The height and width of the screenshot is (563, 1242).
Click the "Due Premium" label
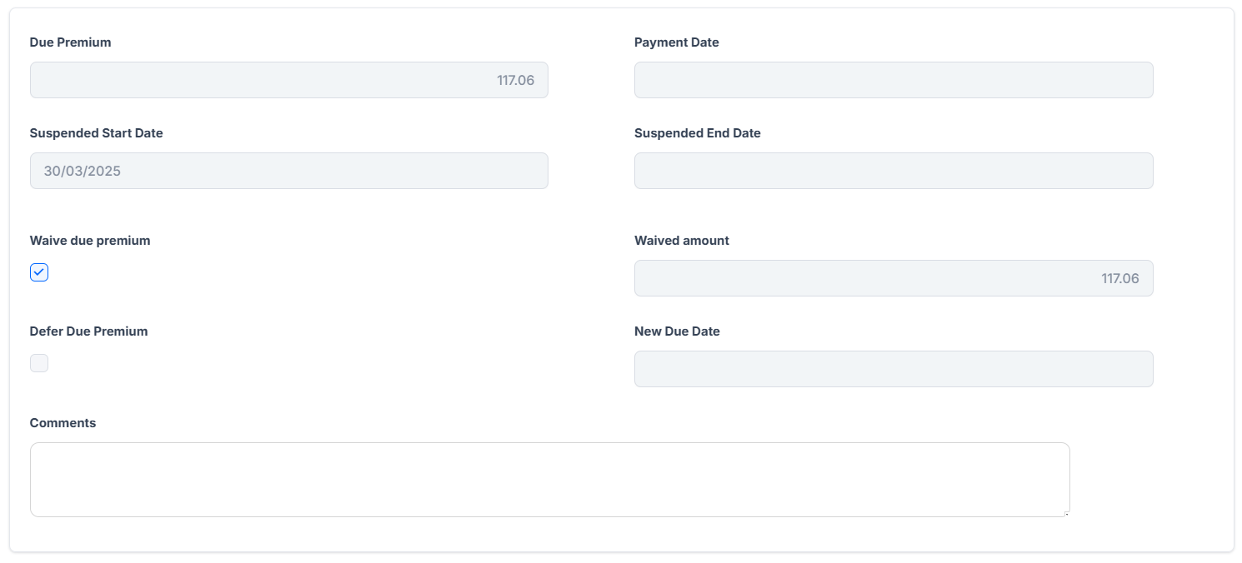pos(70,42)
